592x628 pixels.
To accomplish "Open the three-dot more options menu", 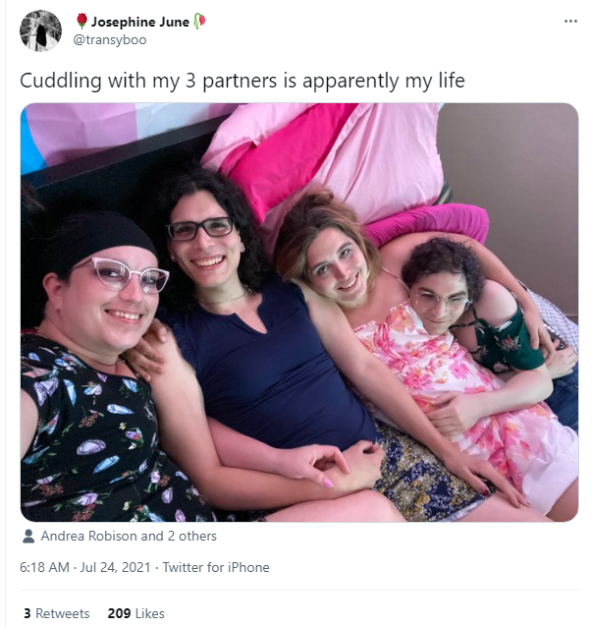I will pos(570,22).
